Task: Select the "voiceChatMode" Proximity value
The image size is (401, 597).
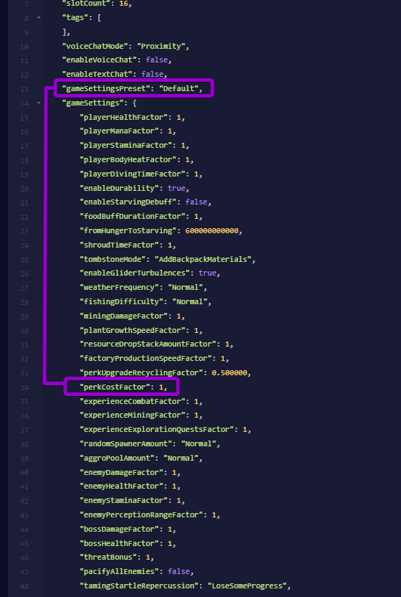Action: [x=161, y=46]
